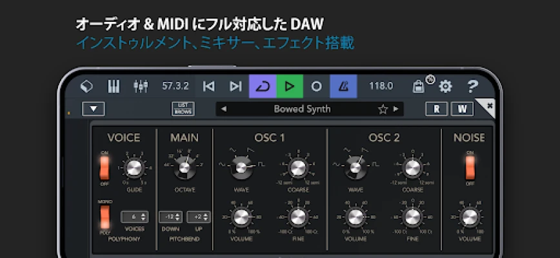The width and height of the screenshot is (560, 258).
Task: Jump to previous locator
Action: pos(208,86)
